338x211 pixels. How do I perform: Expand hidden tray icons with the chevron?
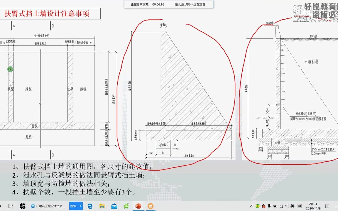(252, 207)
